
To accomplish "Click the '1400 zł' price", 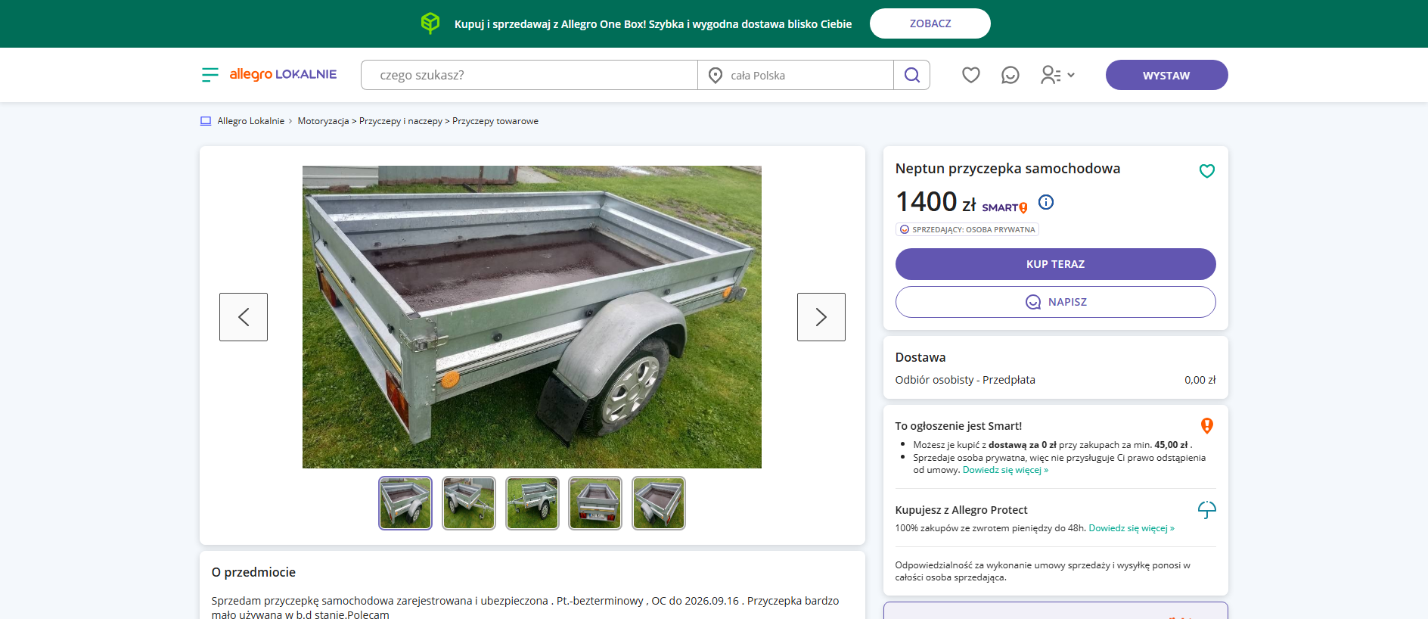I will [936, 202].
